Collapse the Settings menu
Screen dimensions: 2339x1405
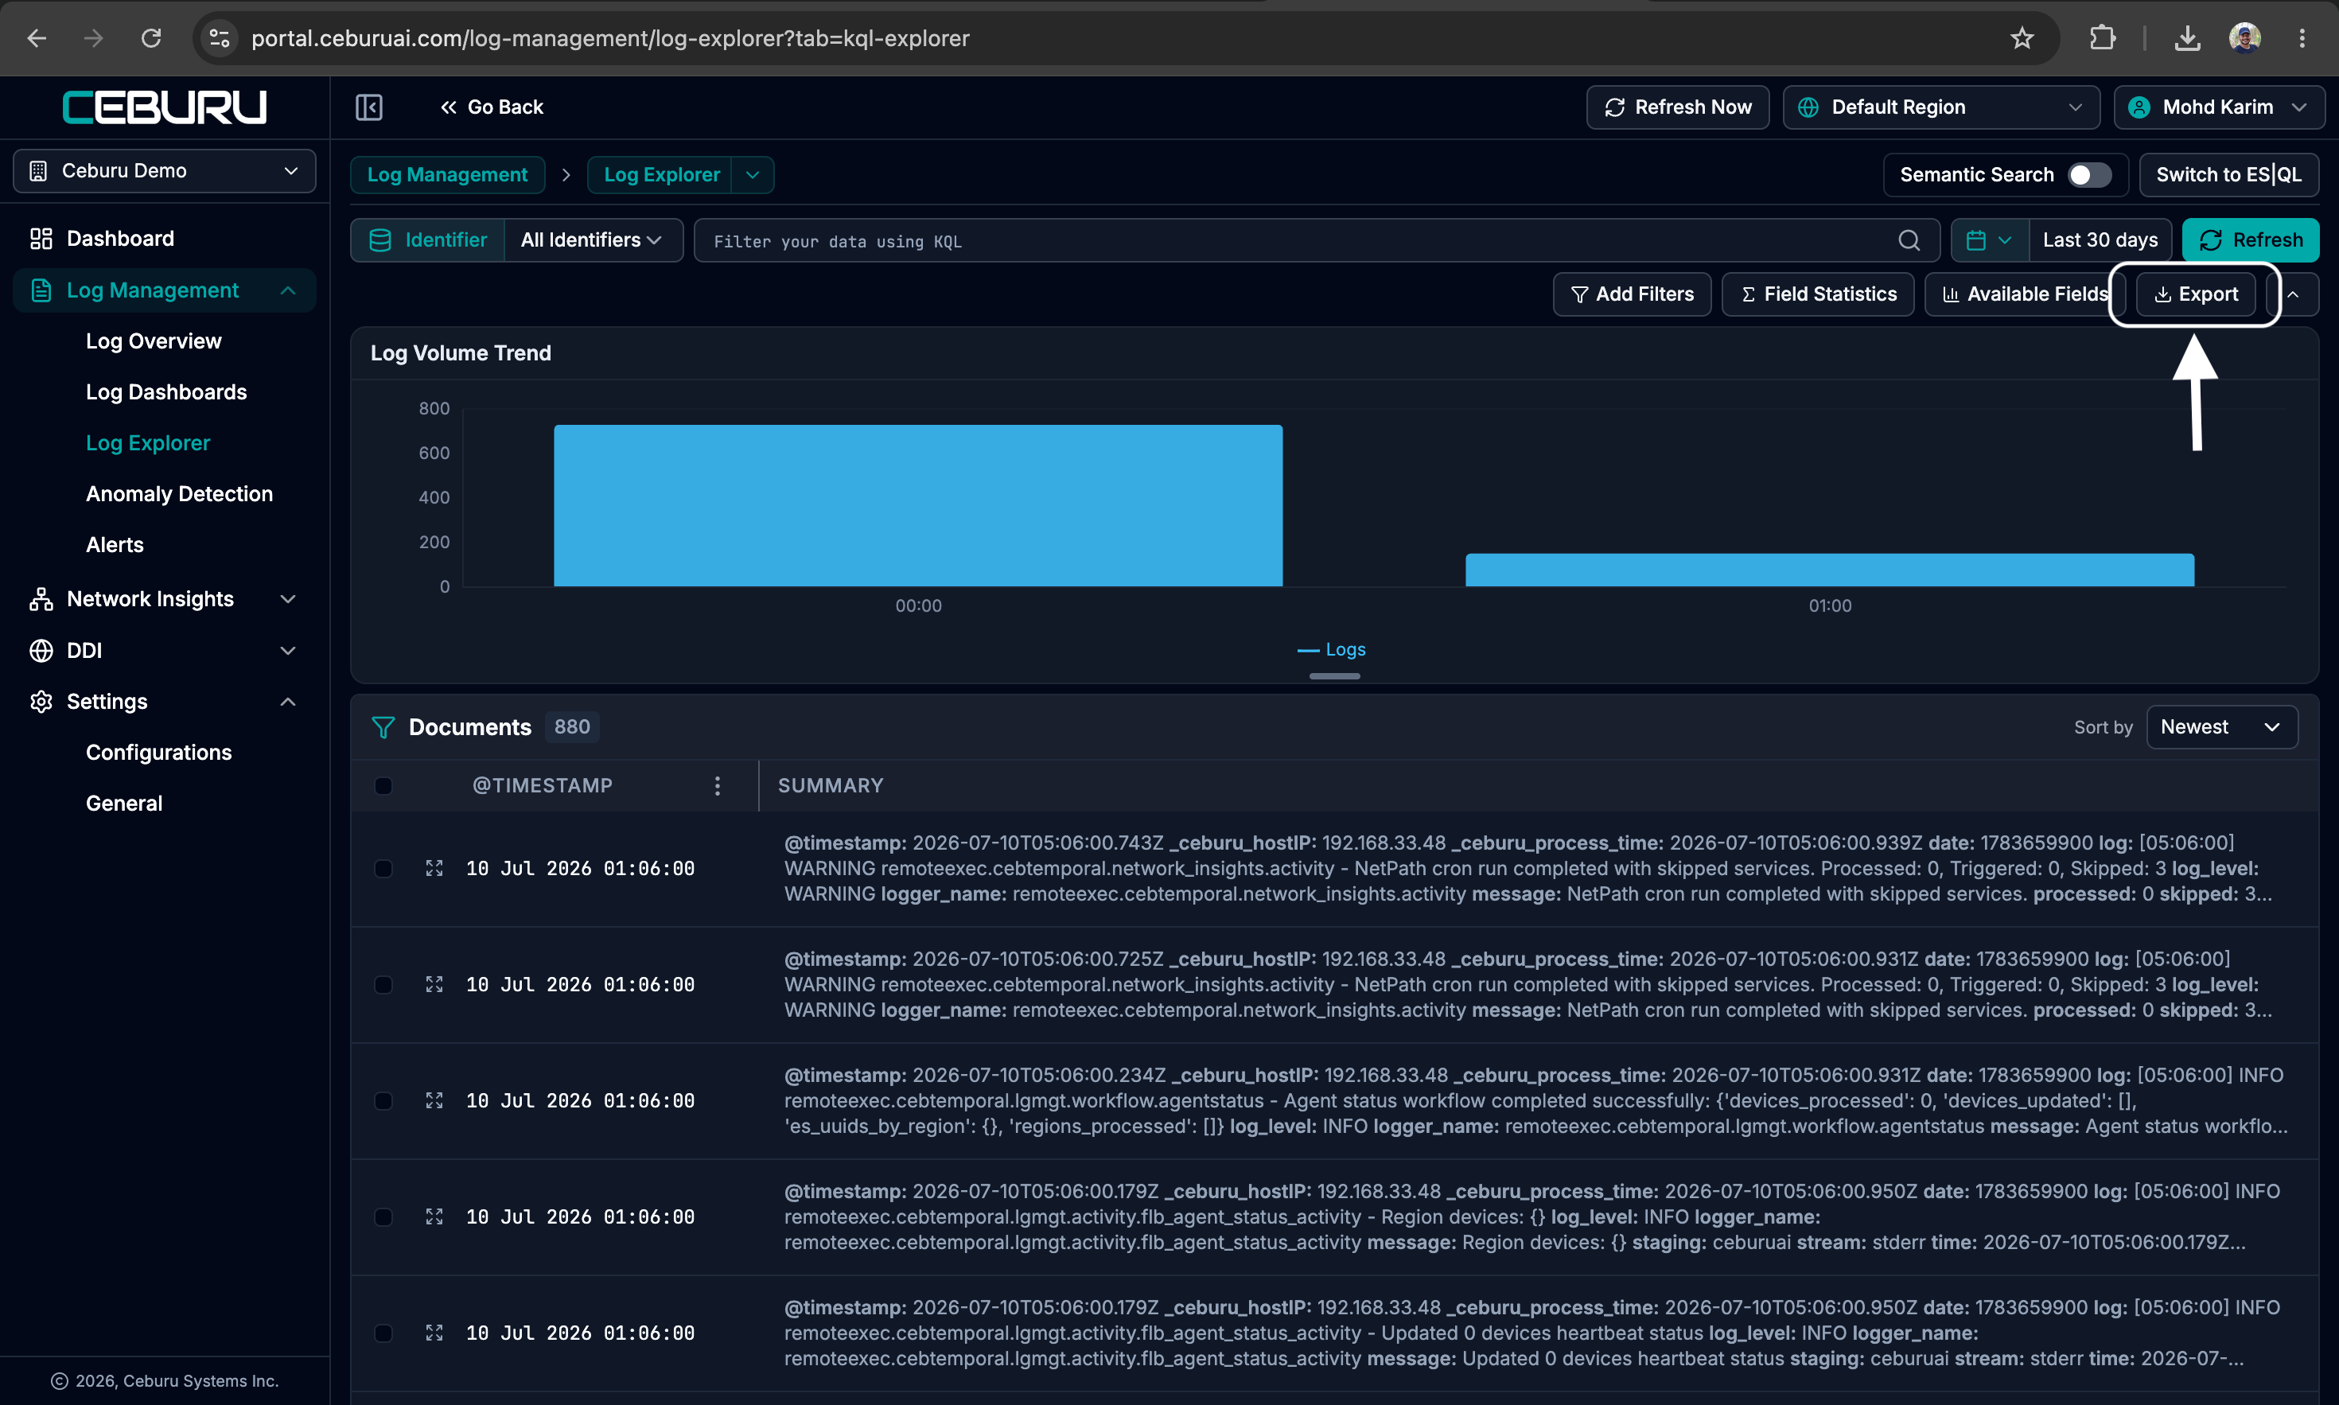165,702
